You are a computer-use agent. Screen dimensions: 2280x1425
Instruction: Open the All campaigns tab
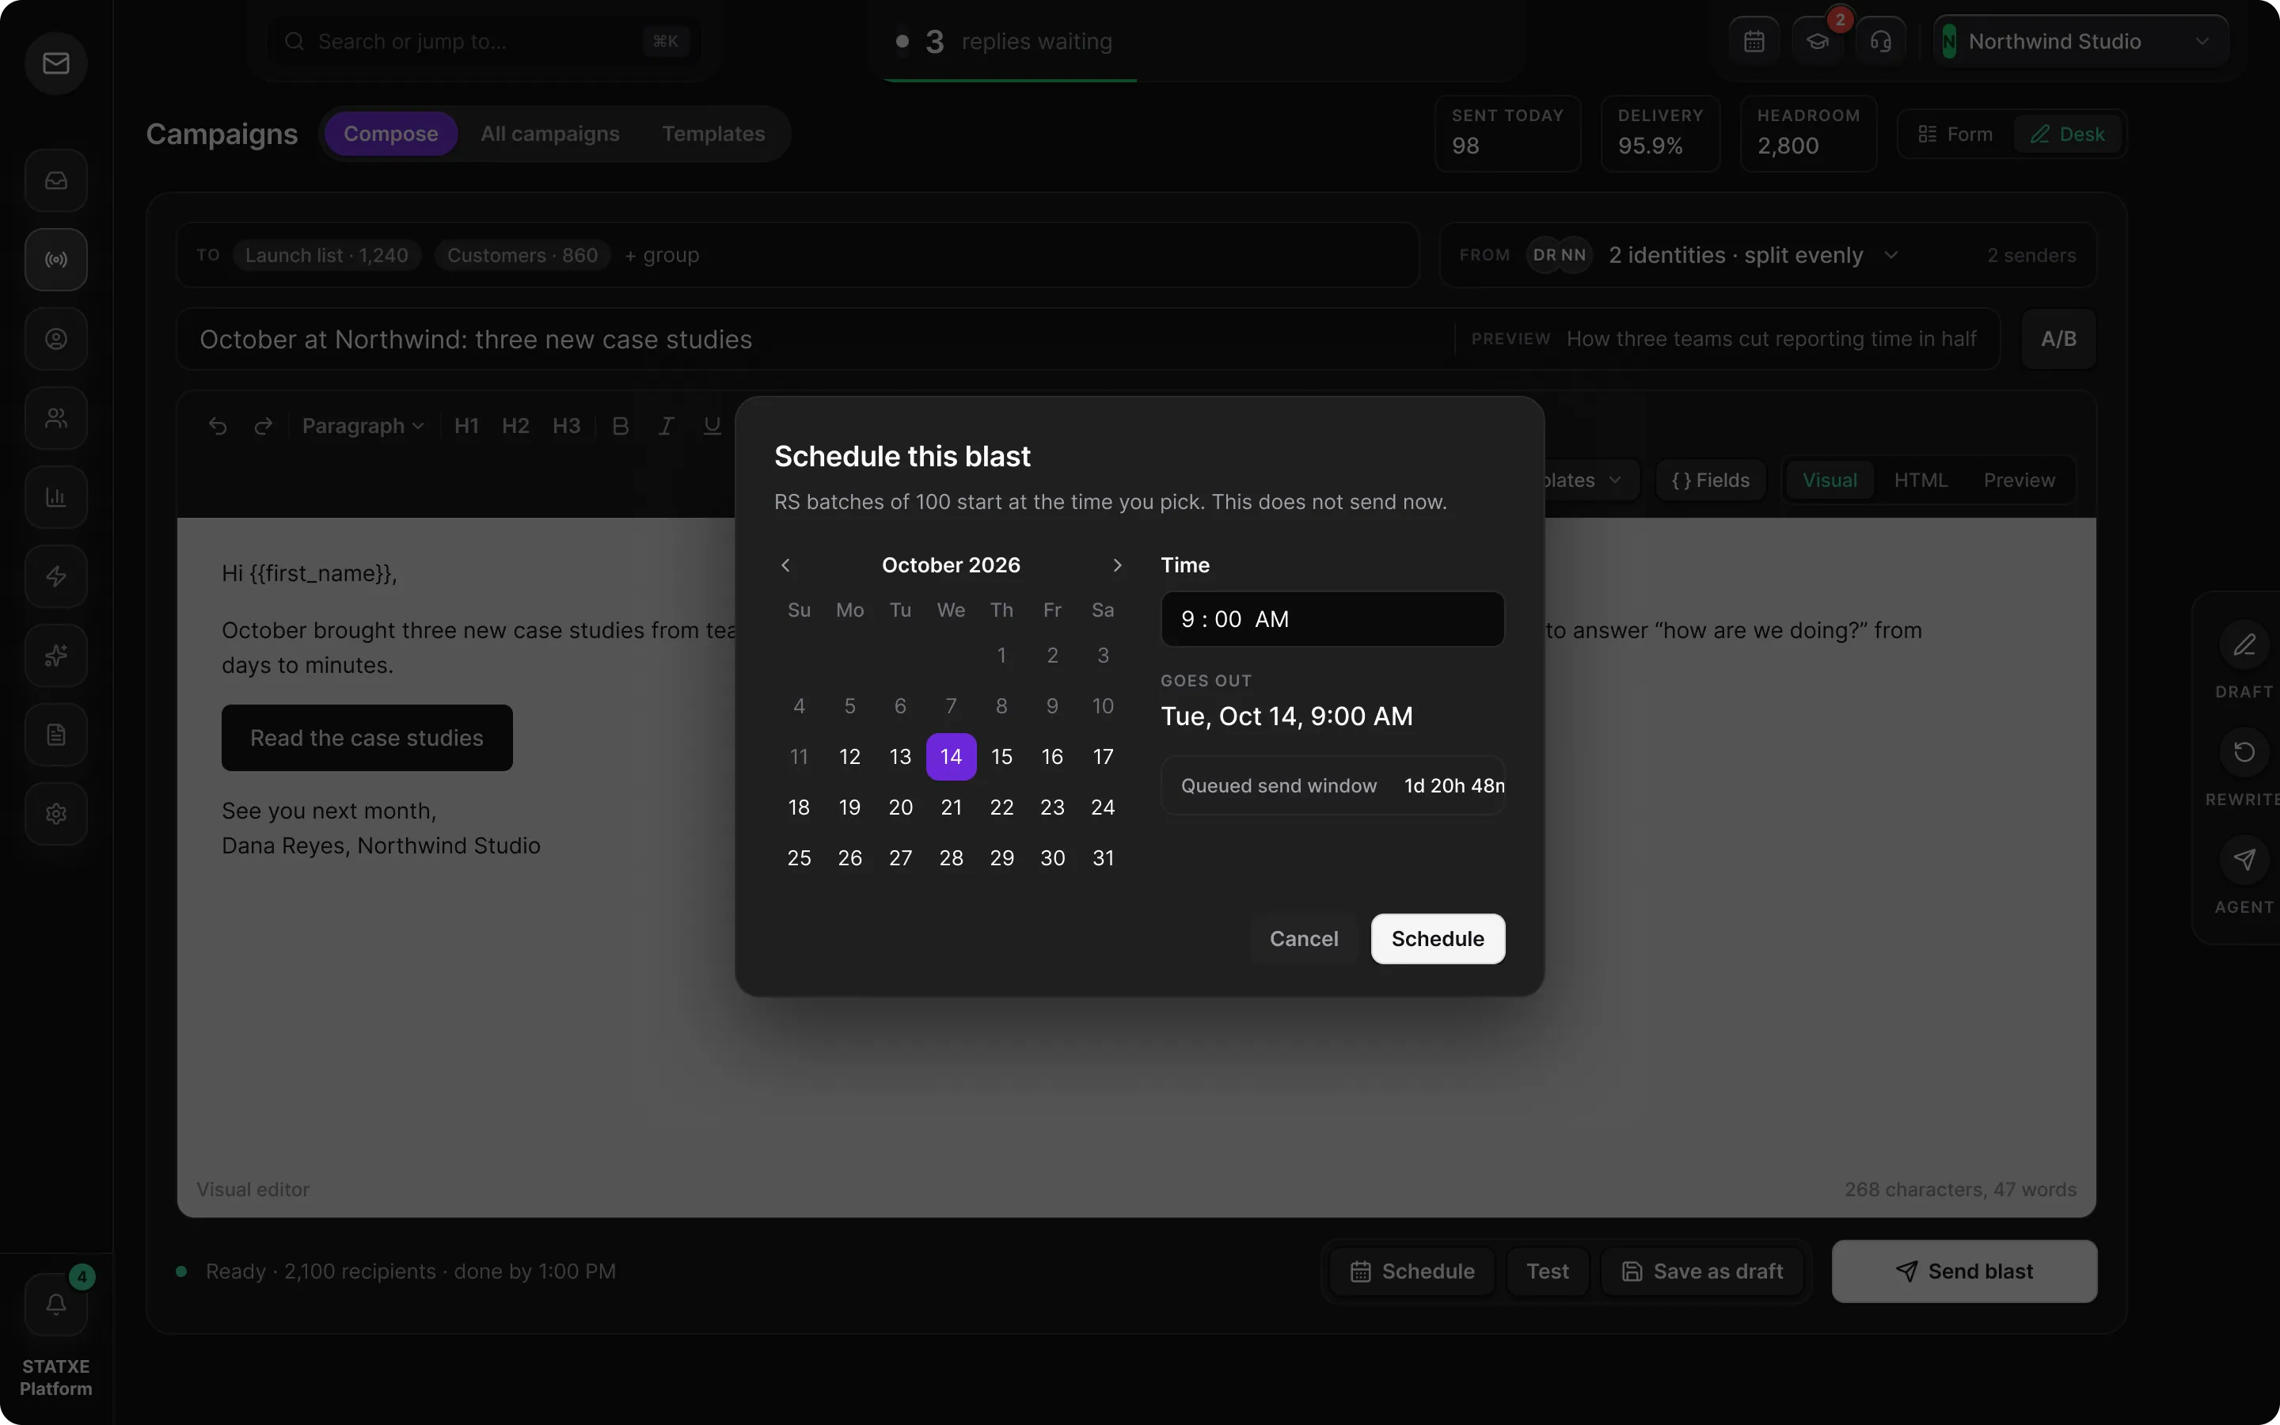point(550,134)
